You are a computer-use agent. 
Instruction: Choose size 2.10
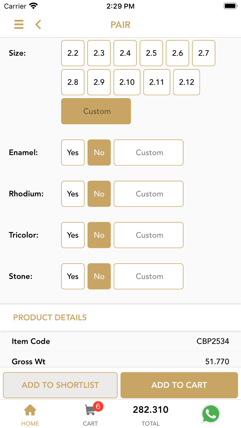[127, 82]
